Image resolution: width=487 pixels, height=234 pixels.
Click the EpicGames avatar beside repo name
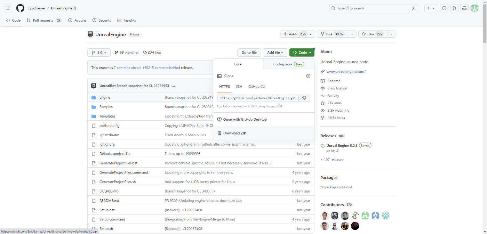90,34
